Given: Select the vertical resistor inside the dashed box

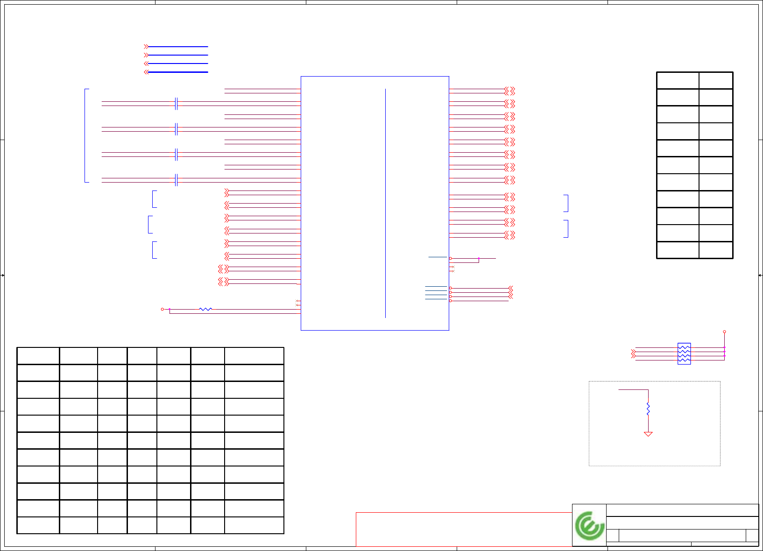Looking at the screenshot, I should (648, 409).
